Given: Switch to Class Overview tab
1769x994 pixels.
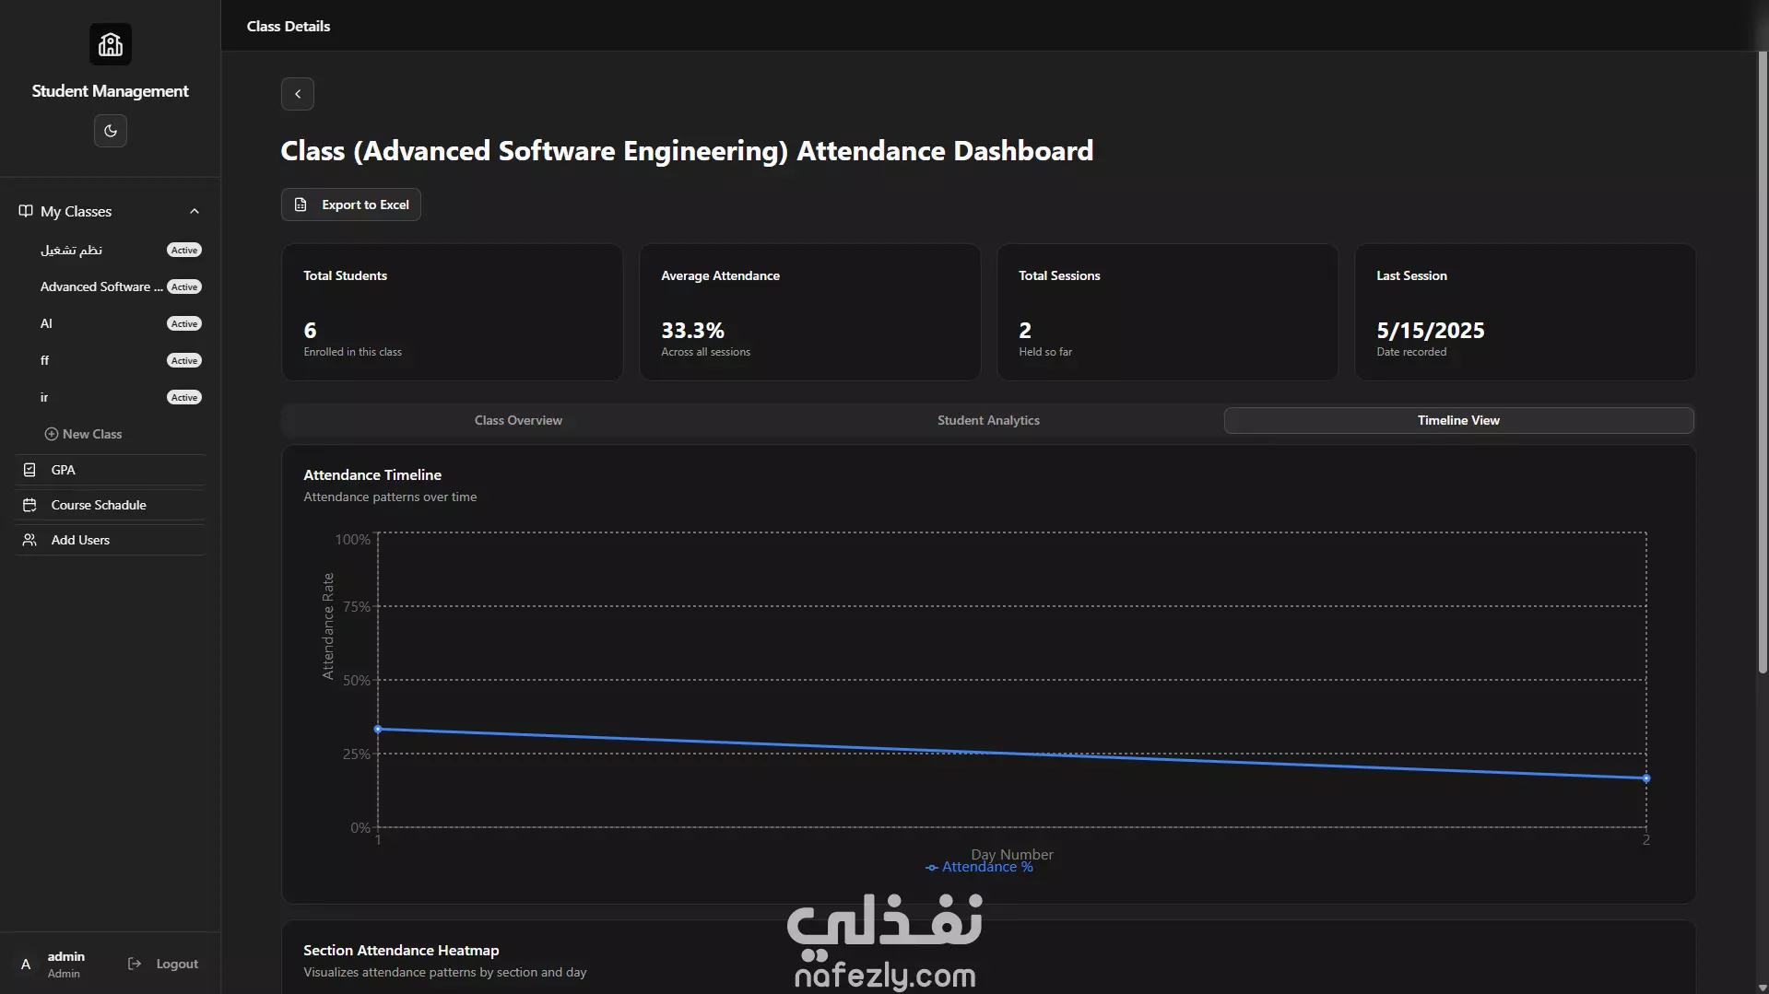Looking at the screenshot, I should (x=518, y=420).
